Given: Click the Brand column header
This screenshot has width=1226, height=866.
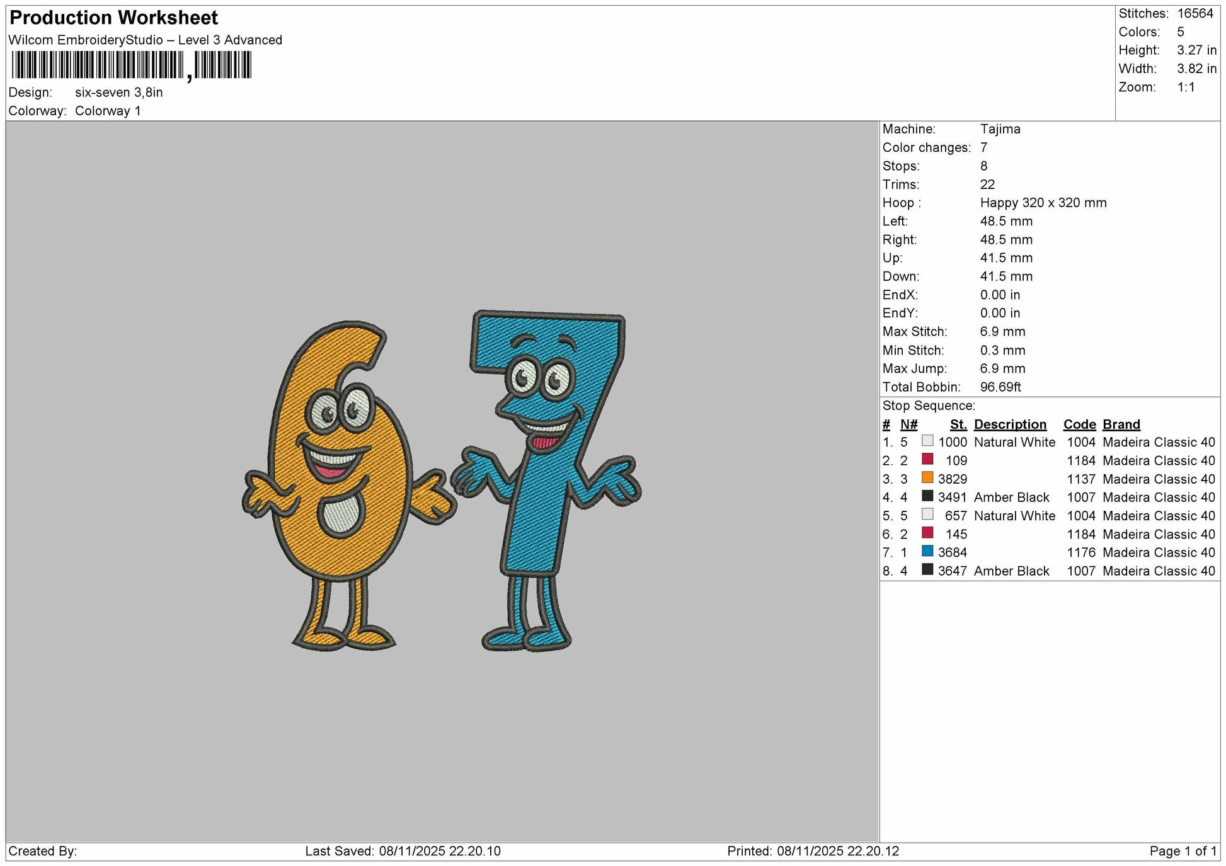Looking at the screenshot, I should pos(1121,424).
